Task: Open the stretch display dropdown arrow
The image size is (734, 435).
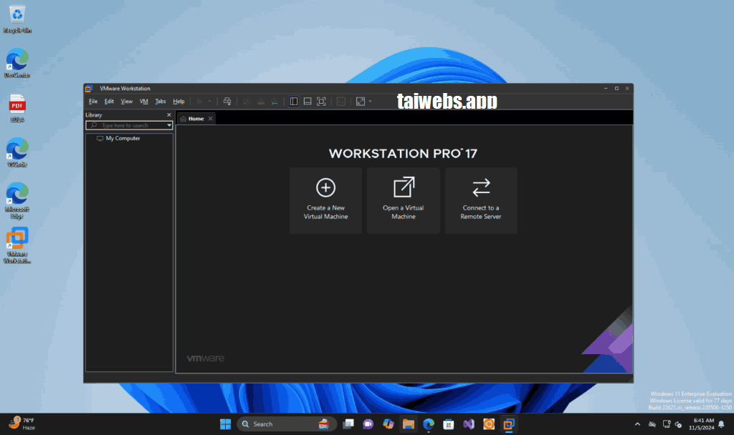Action: pos(371,102)
